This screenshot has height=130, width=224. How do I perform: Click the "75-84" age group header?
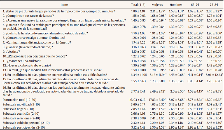pyautogui.click(x=214, y=5)
